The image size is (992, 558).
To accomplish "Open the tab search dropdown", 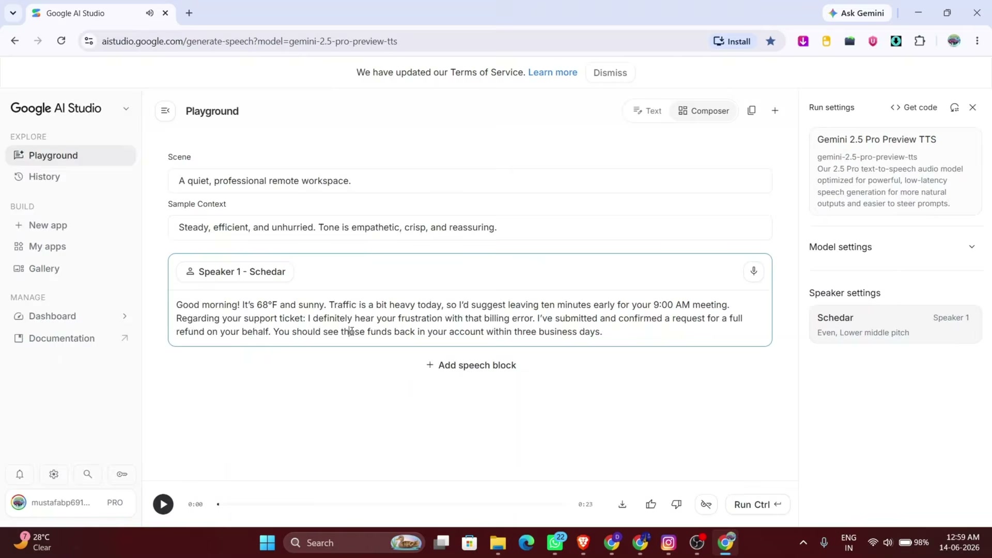I will [x=13, y=13].
